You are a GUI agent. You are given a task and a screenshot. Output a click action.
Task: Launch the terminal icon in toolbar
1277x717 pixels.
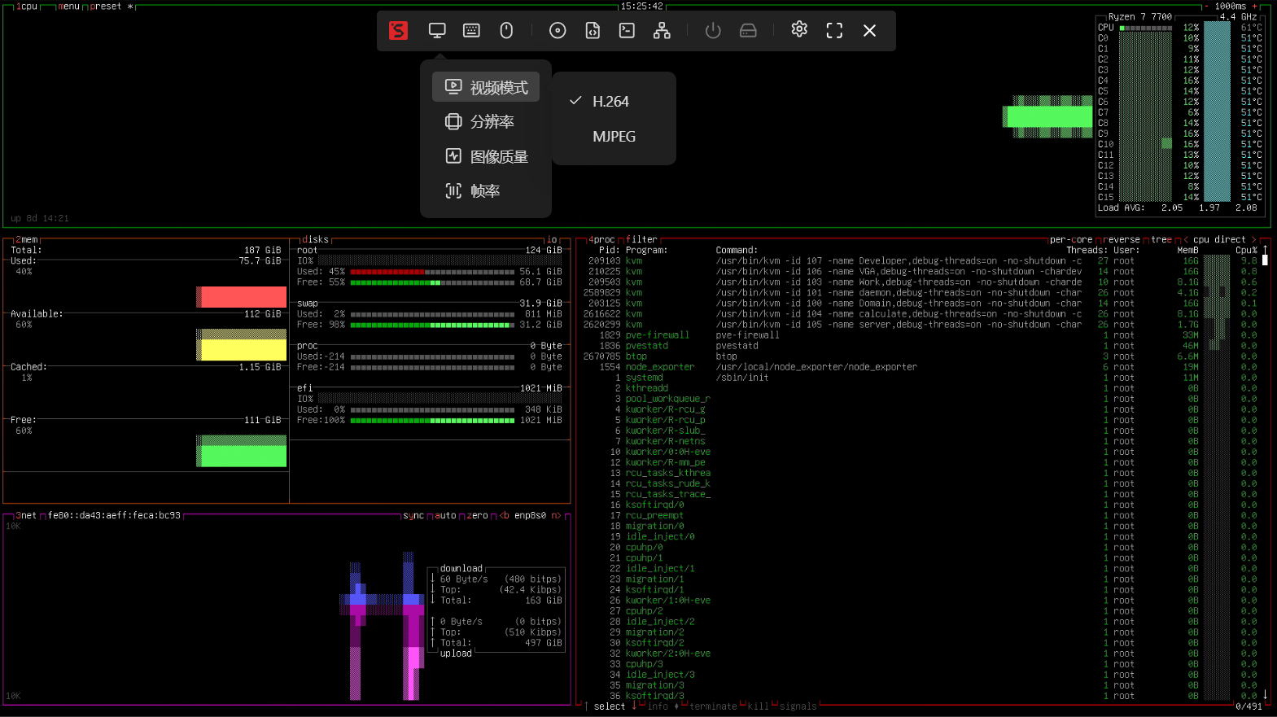(x=627, y=31)
